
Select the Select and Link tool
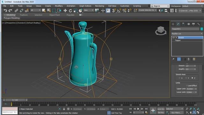pyautogui.click(x=16, y=11)
